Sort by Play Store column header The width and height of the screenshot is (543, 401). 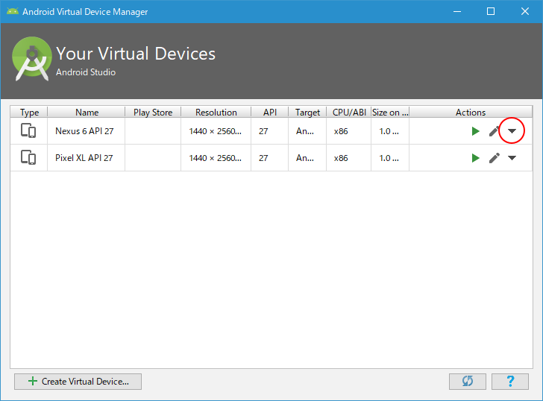[x=153, y=112]
